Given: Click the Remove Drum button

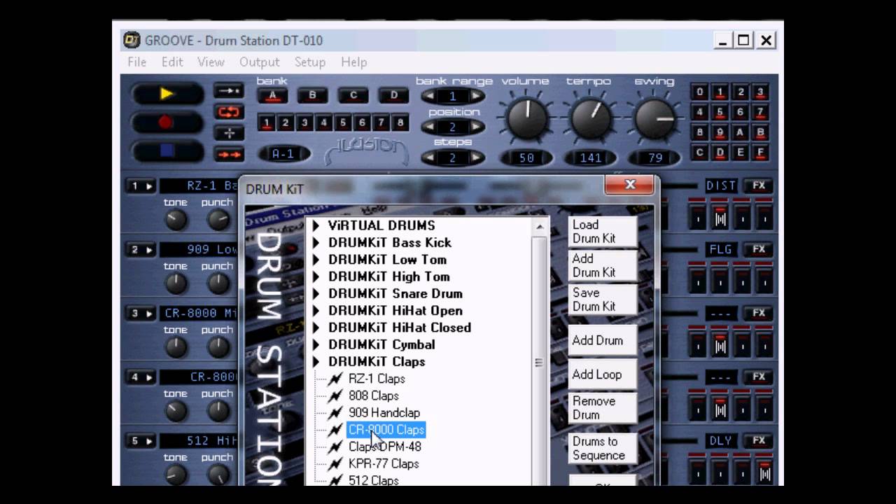Looking at the screenshot, I should [x=602, y=408].
